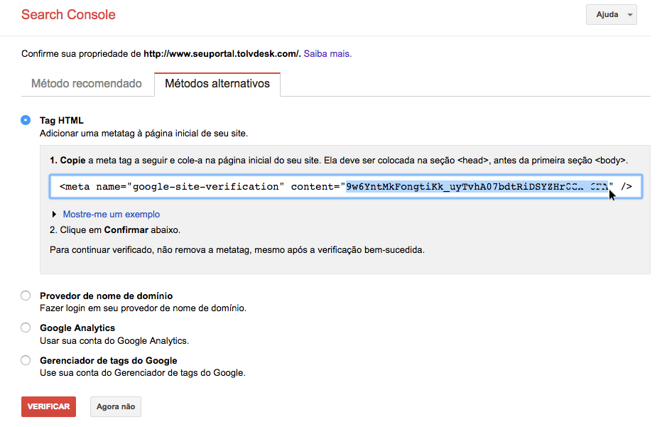Click the step 'Clique em Confirmar abaixo'
This screenshot has height=427, width=667.
115,229
